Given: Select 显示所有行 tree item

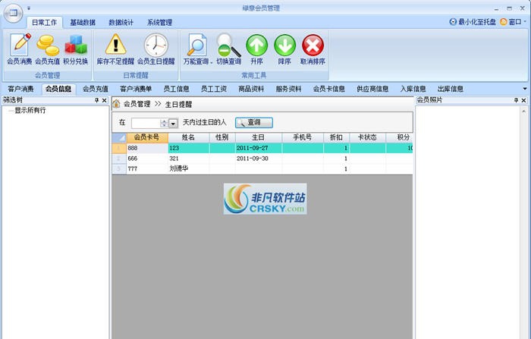Looking at the screenshot, I should click(x=30, y=111).
